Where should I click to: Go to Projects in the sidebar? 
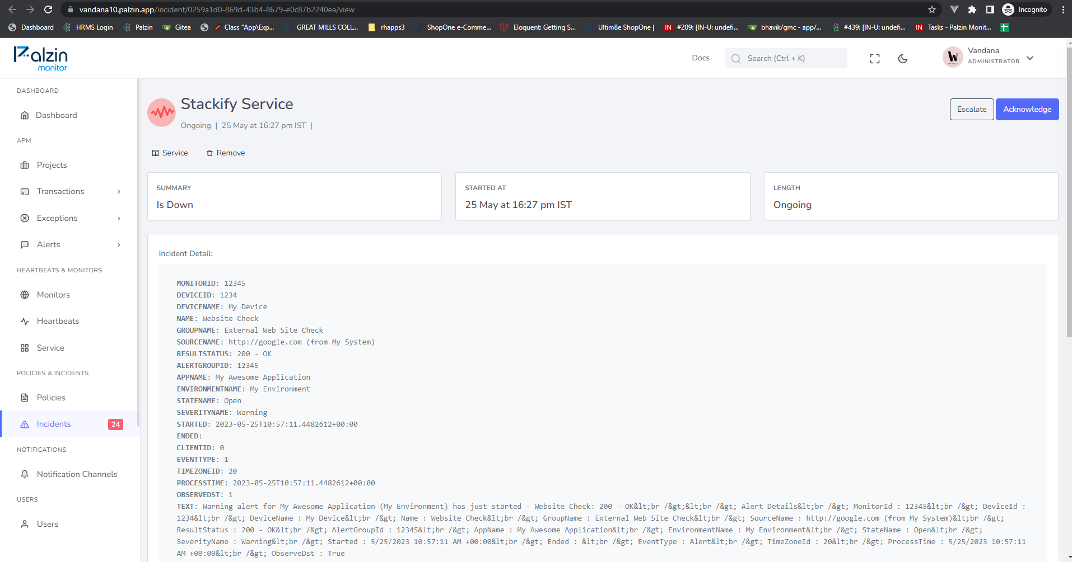52,165
